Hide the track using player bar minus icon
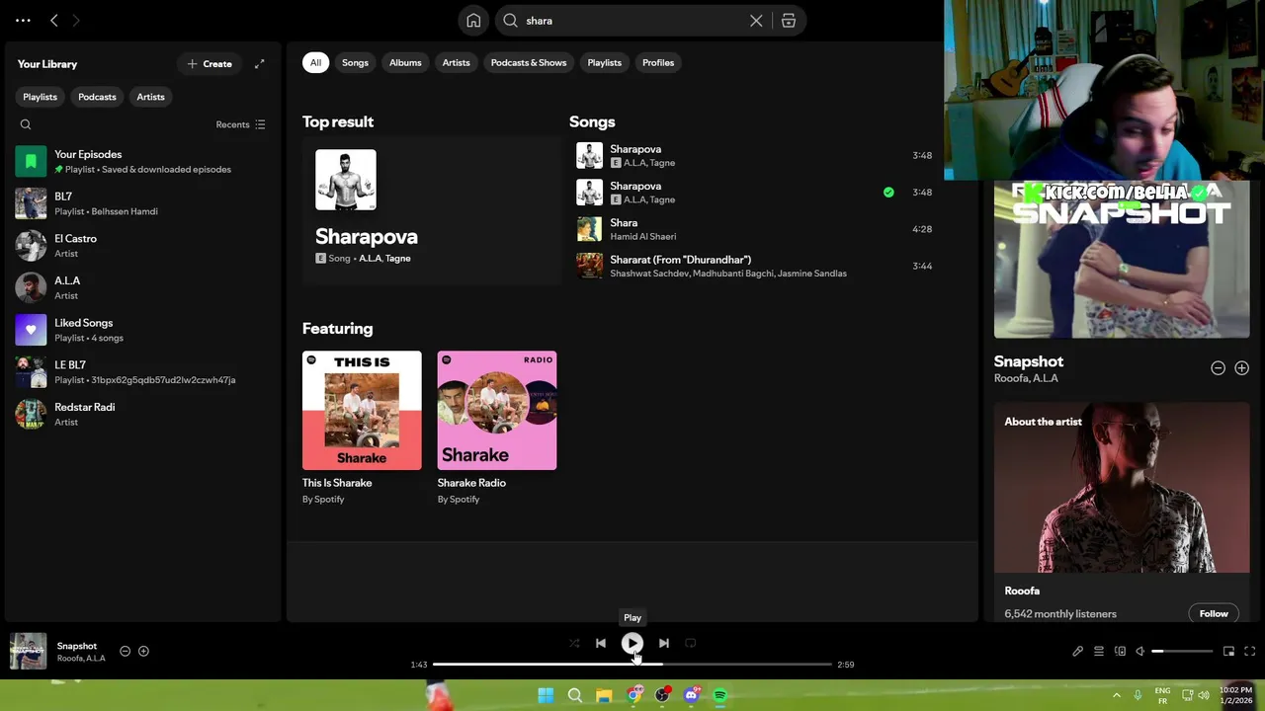The height and width of the screenshot is (711, 1265). (125, 651)
